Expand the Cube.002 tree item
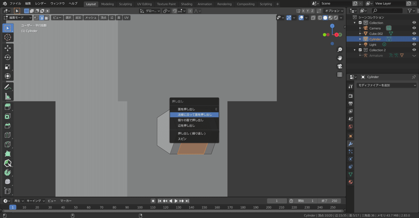The height and width of the screenshot is (218, 419). click(x=360, y=33)
